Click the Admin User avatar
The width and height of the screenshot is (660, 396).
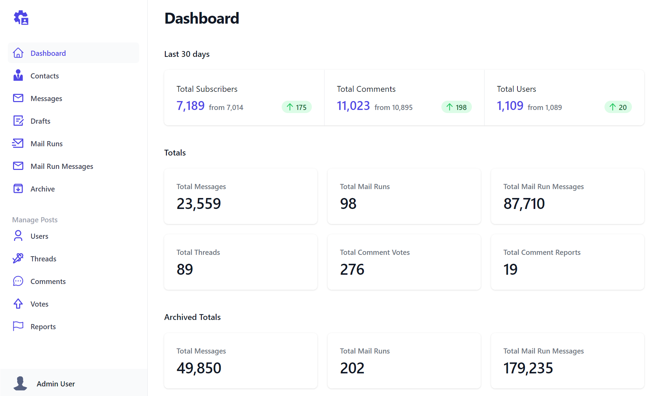click(x=20, y=383)
